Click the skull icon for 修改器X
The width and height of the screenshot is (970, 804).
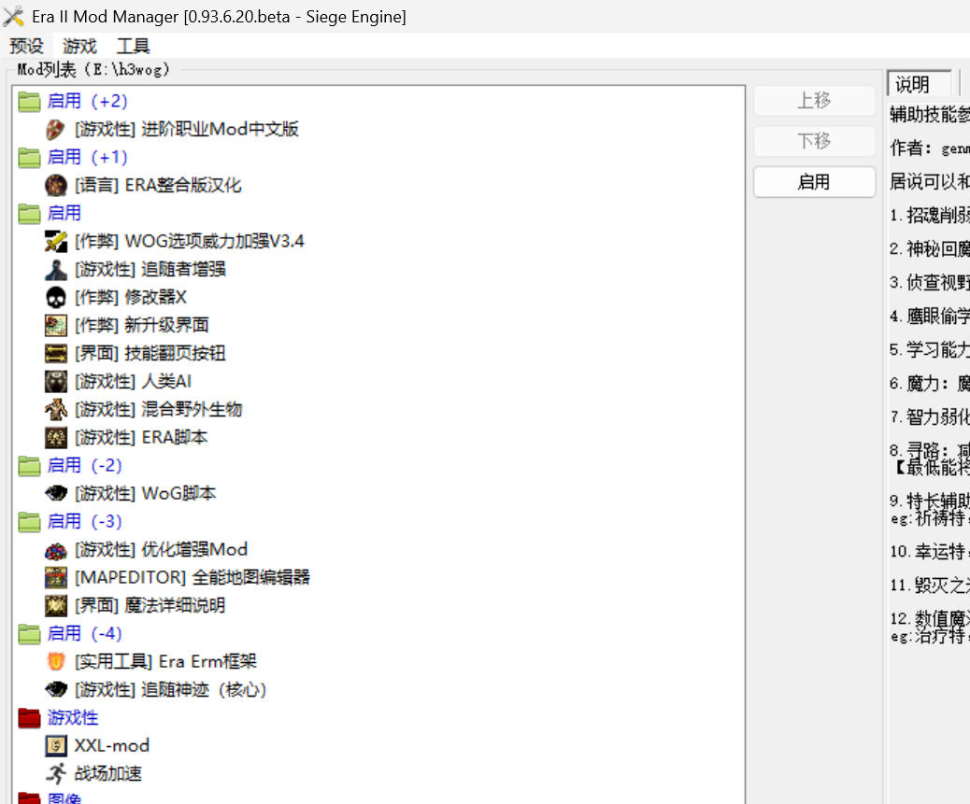pos(56,297)
